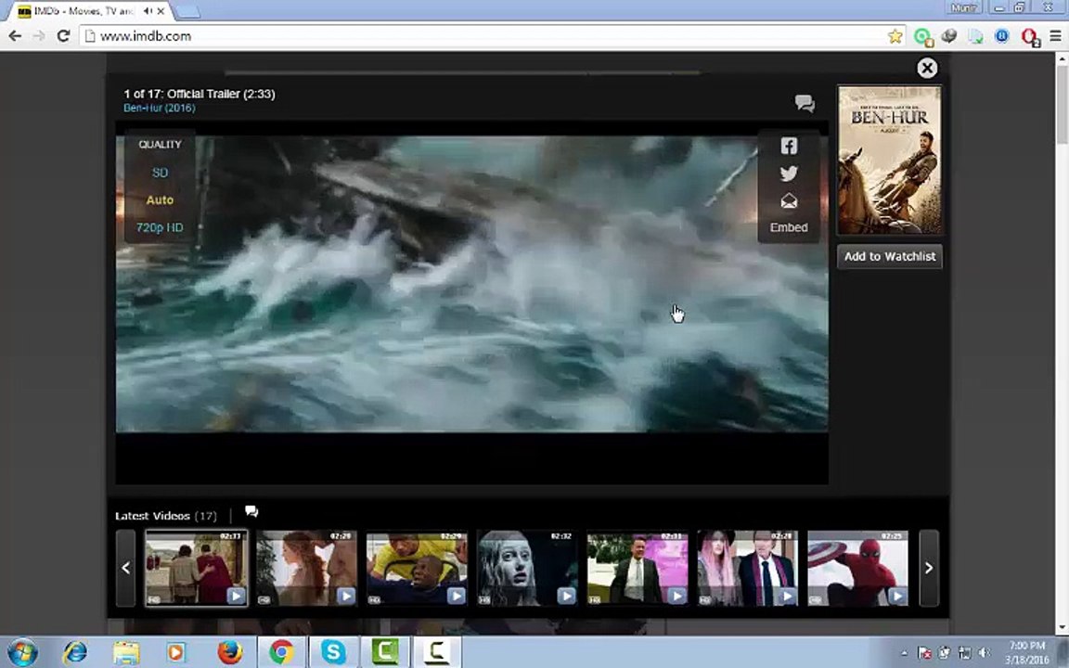
Task: Close the video overlay with X icon
Action: (926, 68)
